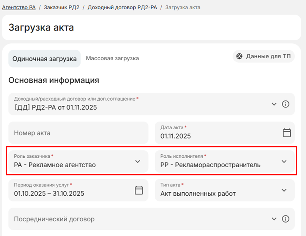Switch to Массовая загрузка tab
Screen dimensions: 306x236
112,58
